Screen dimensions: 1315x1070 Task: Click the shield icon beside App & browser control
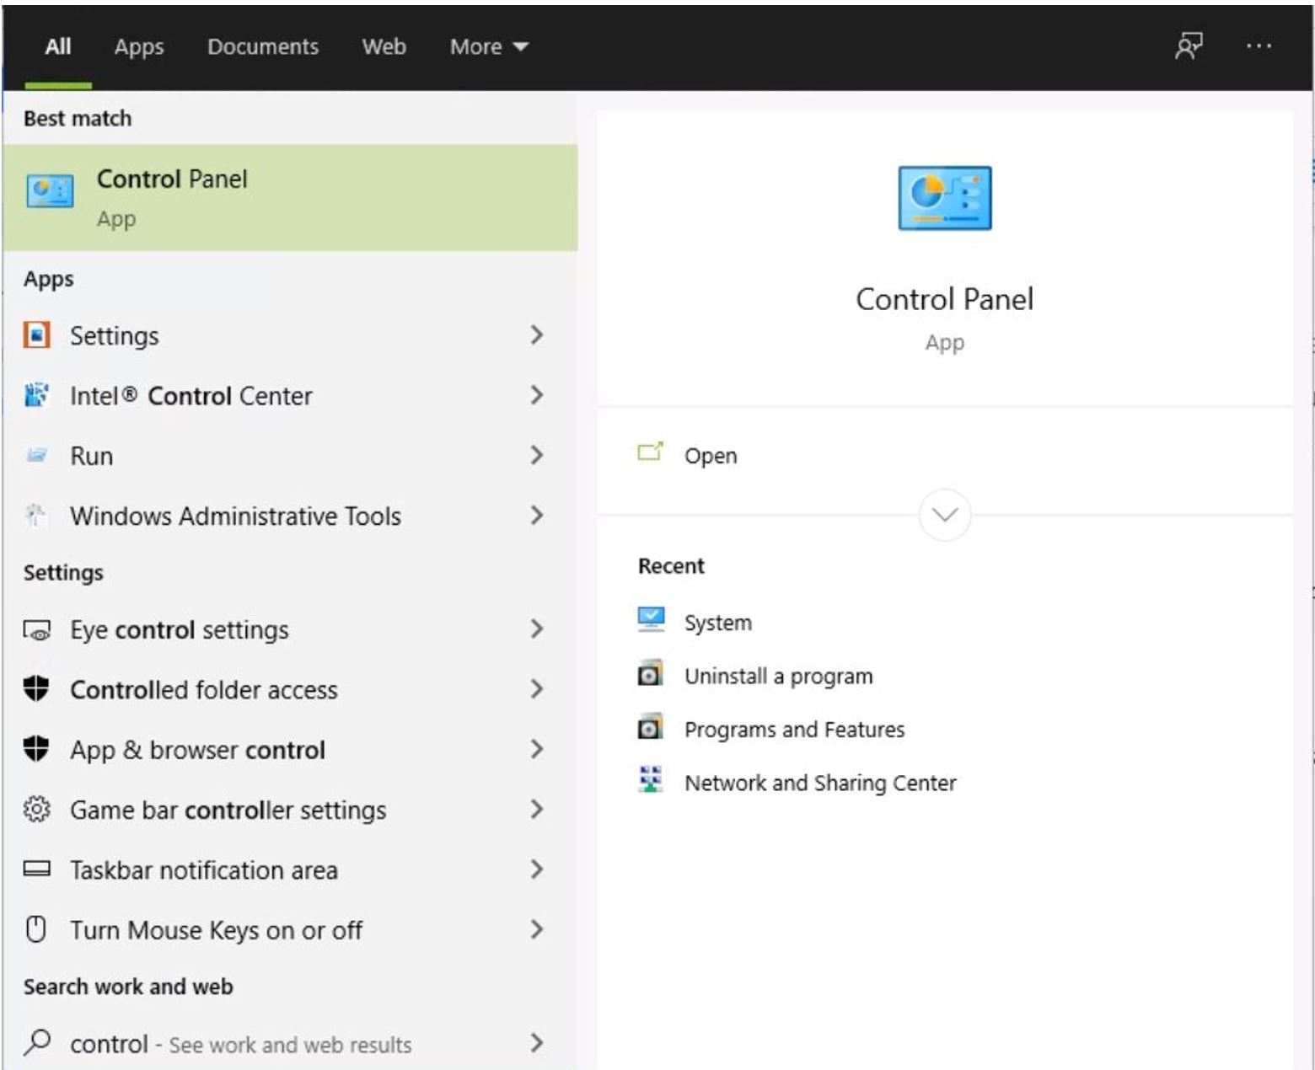point(36,749)
